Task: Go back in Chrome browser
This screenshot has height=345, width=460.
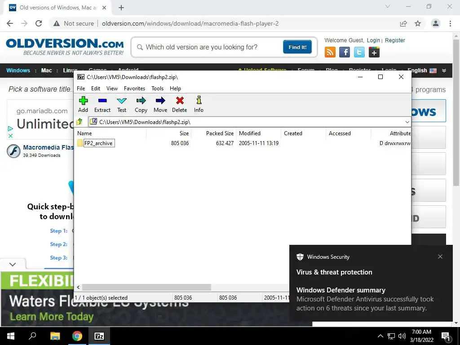Action: tap(10, 23)
